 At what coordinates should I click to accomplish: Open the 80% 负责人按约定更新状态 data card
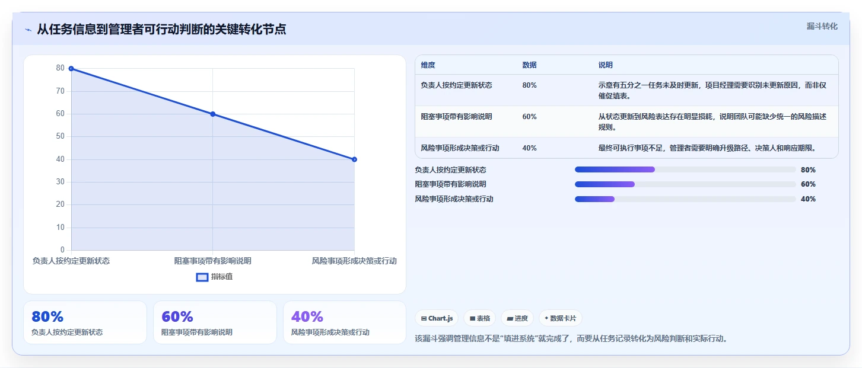(85, 322)
